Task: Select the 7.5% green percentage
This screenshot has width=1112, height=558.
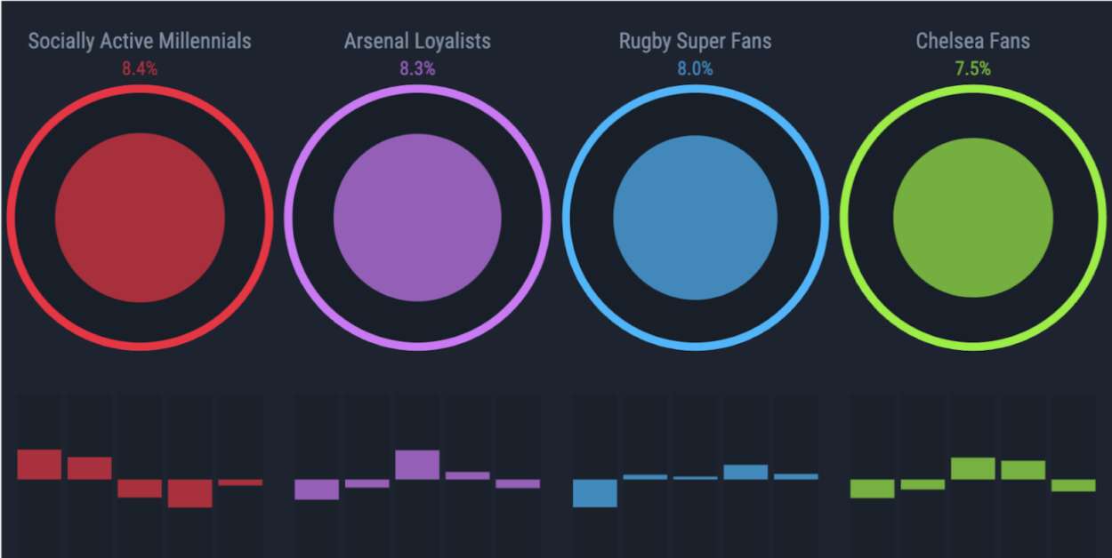Action: (972, 68)
